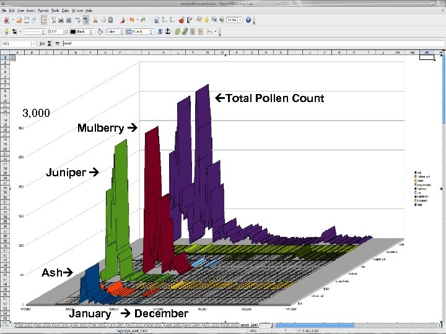Open the fill color Blue 8 dropdown
Viewport: 446px width, 334px height.
click(x=151, y=32)
